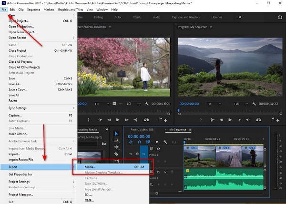Add a marker in the timeline
286x204 pixels.
[157, 142]
